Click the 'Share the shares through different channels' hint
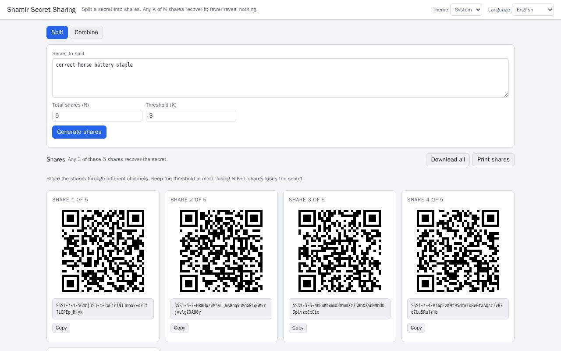This screenshot has width=561, height=351. 175,179
